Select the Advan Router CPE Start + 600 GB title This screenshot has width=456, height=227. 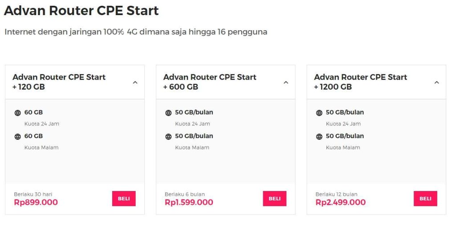tap(210, 82)
